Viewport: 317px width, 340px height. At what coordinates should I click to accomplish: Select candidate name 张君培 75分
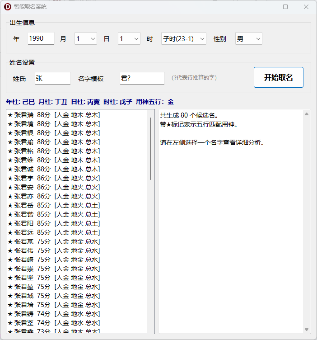tap(77, 305)
